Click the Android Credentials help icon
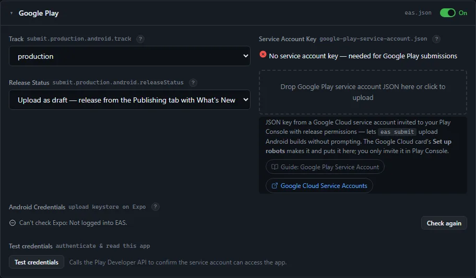Image resolution: width=476 pixels, height=278 pixels. pos(155,207)
